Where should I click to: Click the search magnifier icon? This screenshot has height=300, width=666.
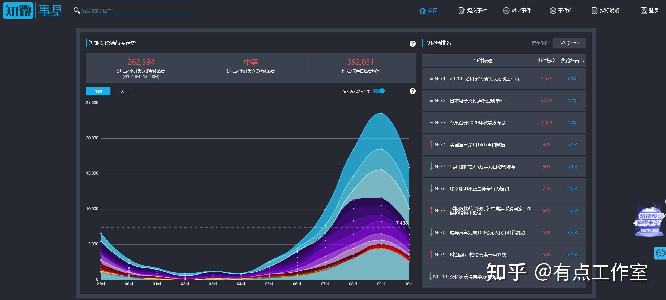click(77, 11)
